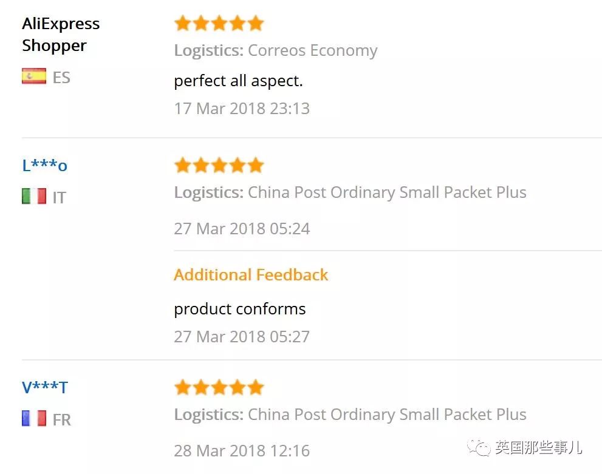This screenshot has height=474, width=602.
Task: Click L***o's China Post logistics label
Action: (350, 192)
